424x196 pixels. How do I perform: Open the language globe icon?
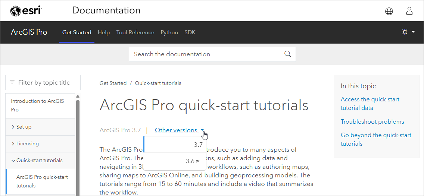click(389, 11)
